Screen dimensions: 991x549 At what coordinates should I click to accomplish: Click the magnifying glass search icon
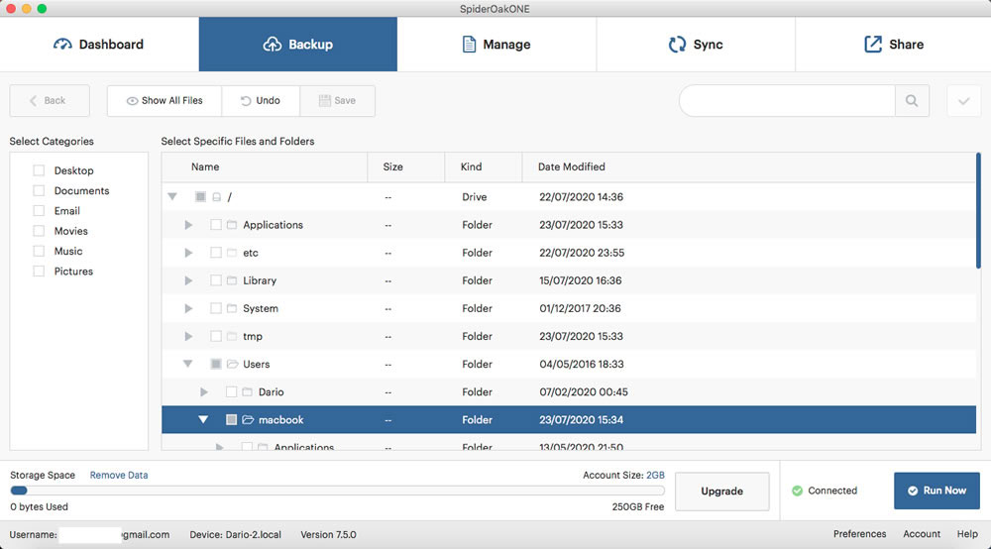pyautogui.click(x=912, y=100)
